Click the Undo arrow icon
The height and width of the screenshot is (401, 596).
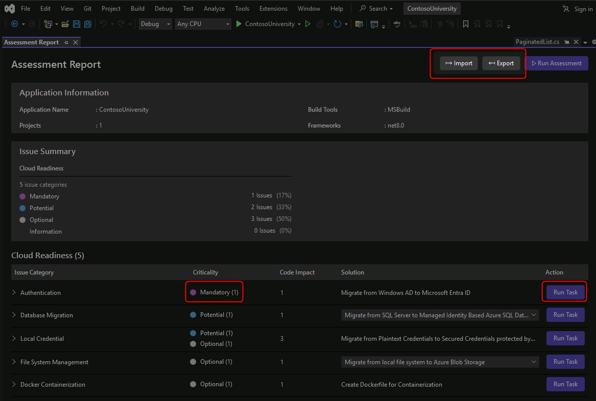click(103, 24)
